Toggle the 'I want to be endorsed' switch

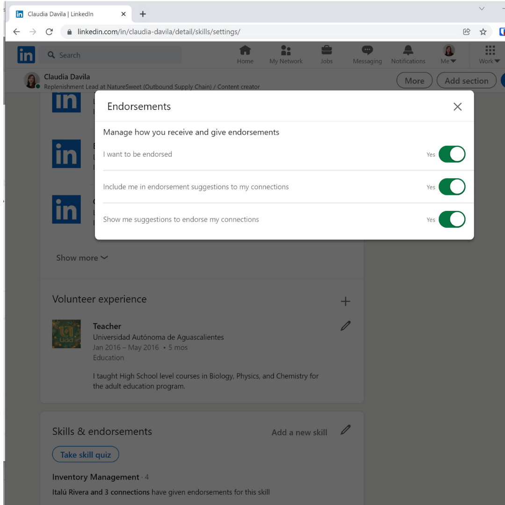452,154
